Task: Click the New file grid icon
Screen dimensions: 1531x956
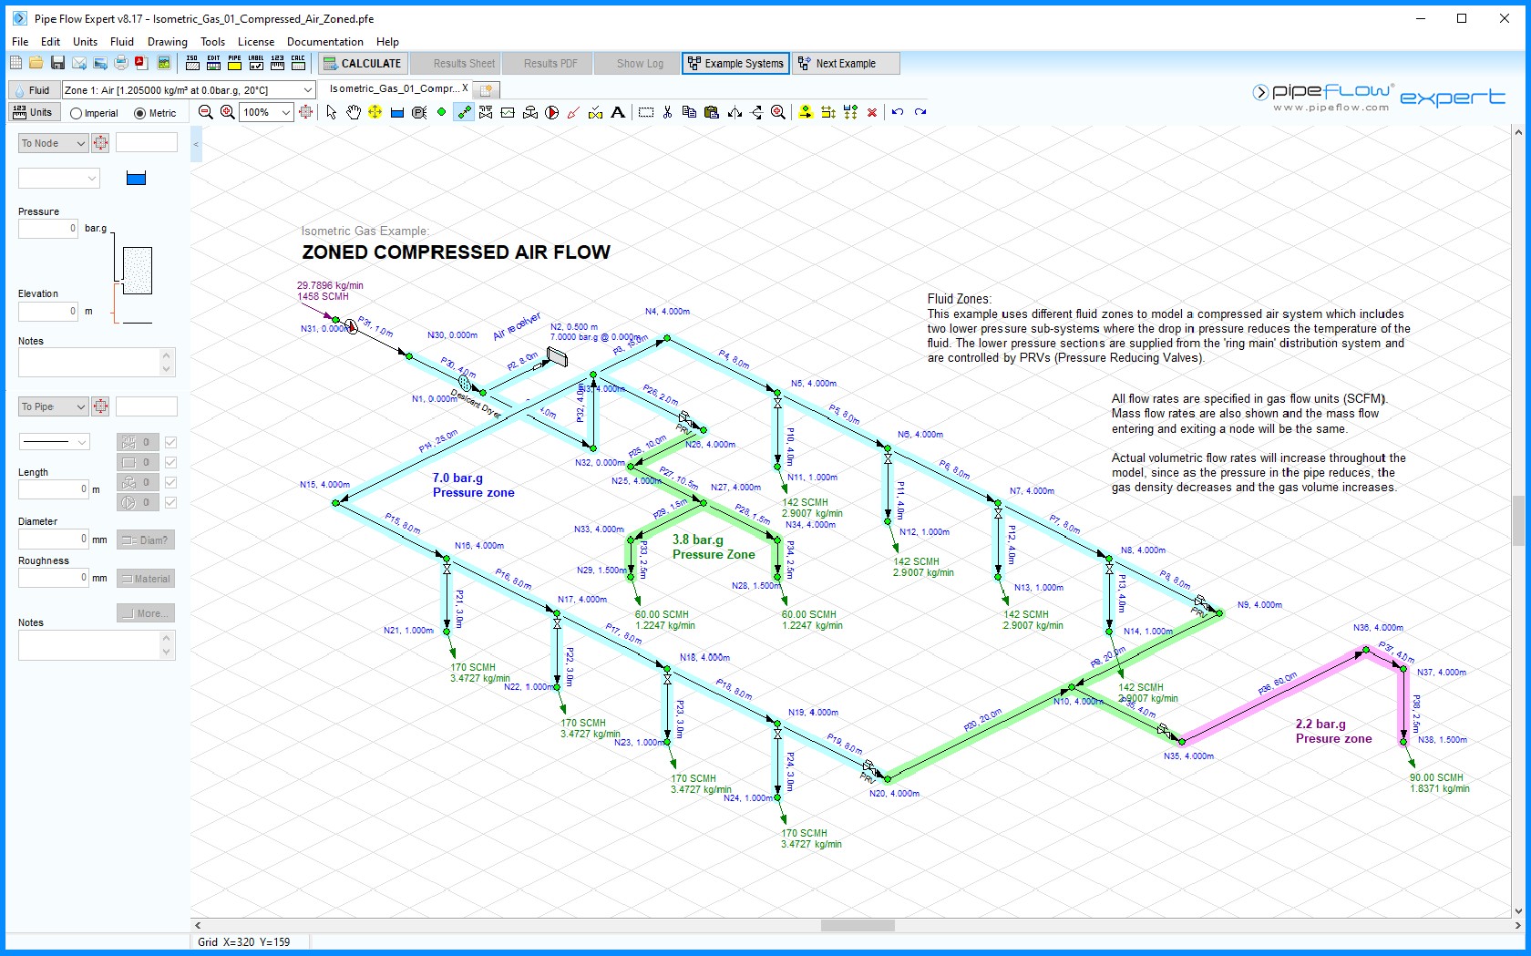Action: (15, 63)
